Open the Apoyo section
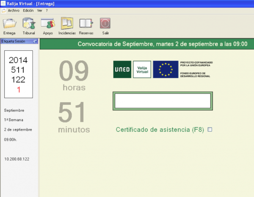This screenshot has width=254, height=197. point(48,24)
